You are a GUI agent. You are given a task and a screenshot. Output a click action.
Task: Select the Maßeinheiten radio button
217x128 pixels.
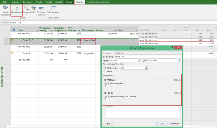coord(105,68)
